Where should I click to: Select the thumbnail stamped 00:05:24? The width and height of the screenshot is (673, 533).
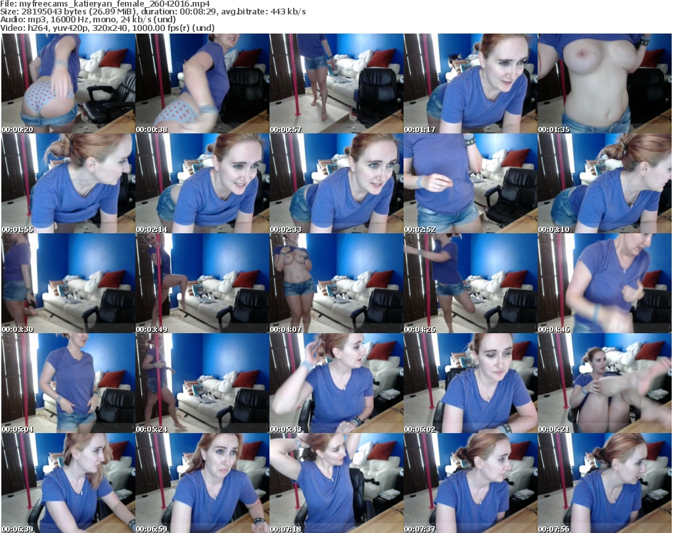[202, 383]
